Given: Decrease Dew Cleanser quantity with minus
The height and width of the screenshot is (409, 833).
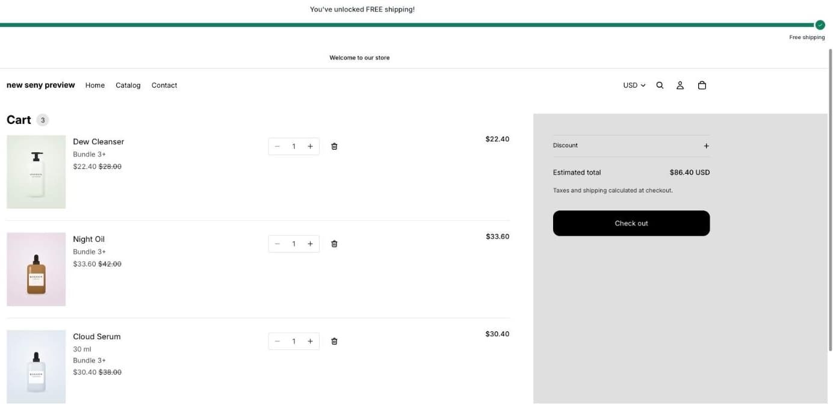Looking at the screenshot, I should pyautogui.click(x=277, y=146).
